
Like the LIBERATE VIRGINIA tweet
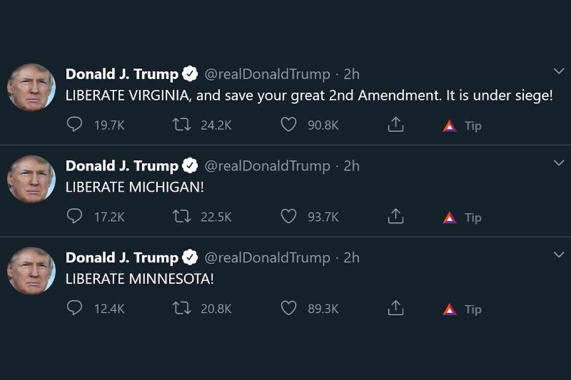[x=288, y=125]
